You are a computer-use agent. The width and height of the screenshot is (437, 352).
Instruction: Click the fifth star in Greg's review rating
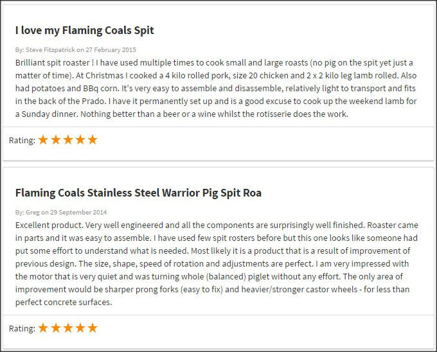point(93,328)
